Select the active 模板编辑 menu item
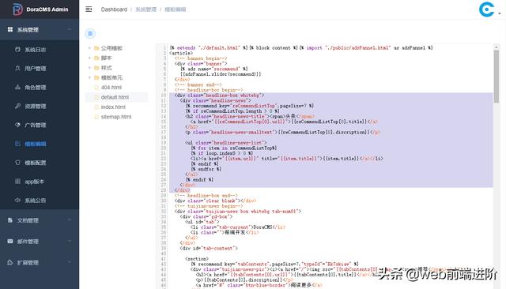This screenshot has width=506, height=289. click(x=40, y=144)
